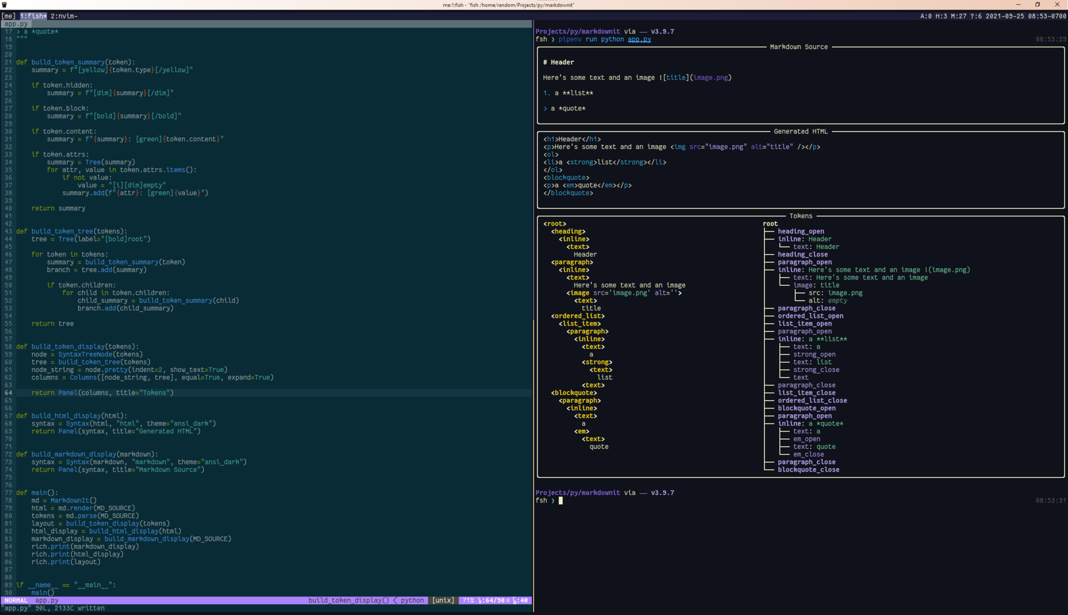
Task: Click the 'image: title' token row
Action: coord(816,285)
